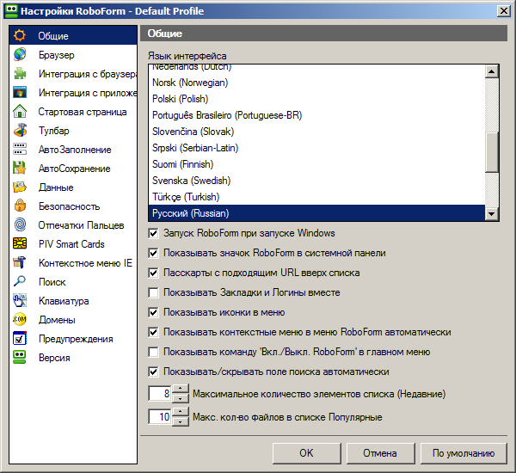
Task: Click the Отпечатки Пальцев fingerprint icon
Action: pos(20,225)
